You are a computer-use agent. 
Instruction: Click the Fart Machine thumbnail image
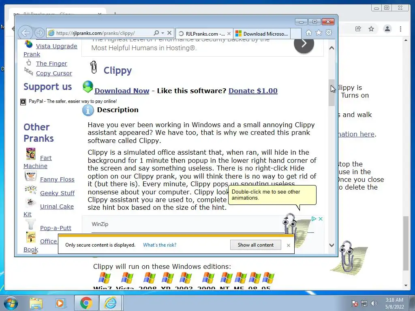[31, 154]
